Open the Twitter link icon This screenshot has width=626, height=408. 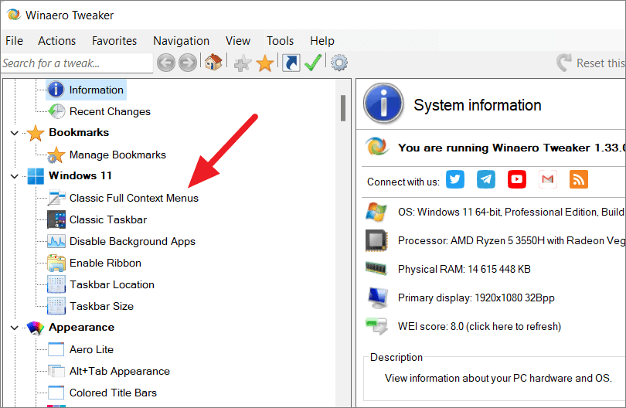(455, 179)
